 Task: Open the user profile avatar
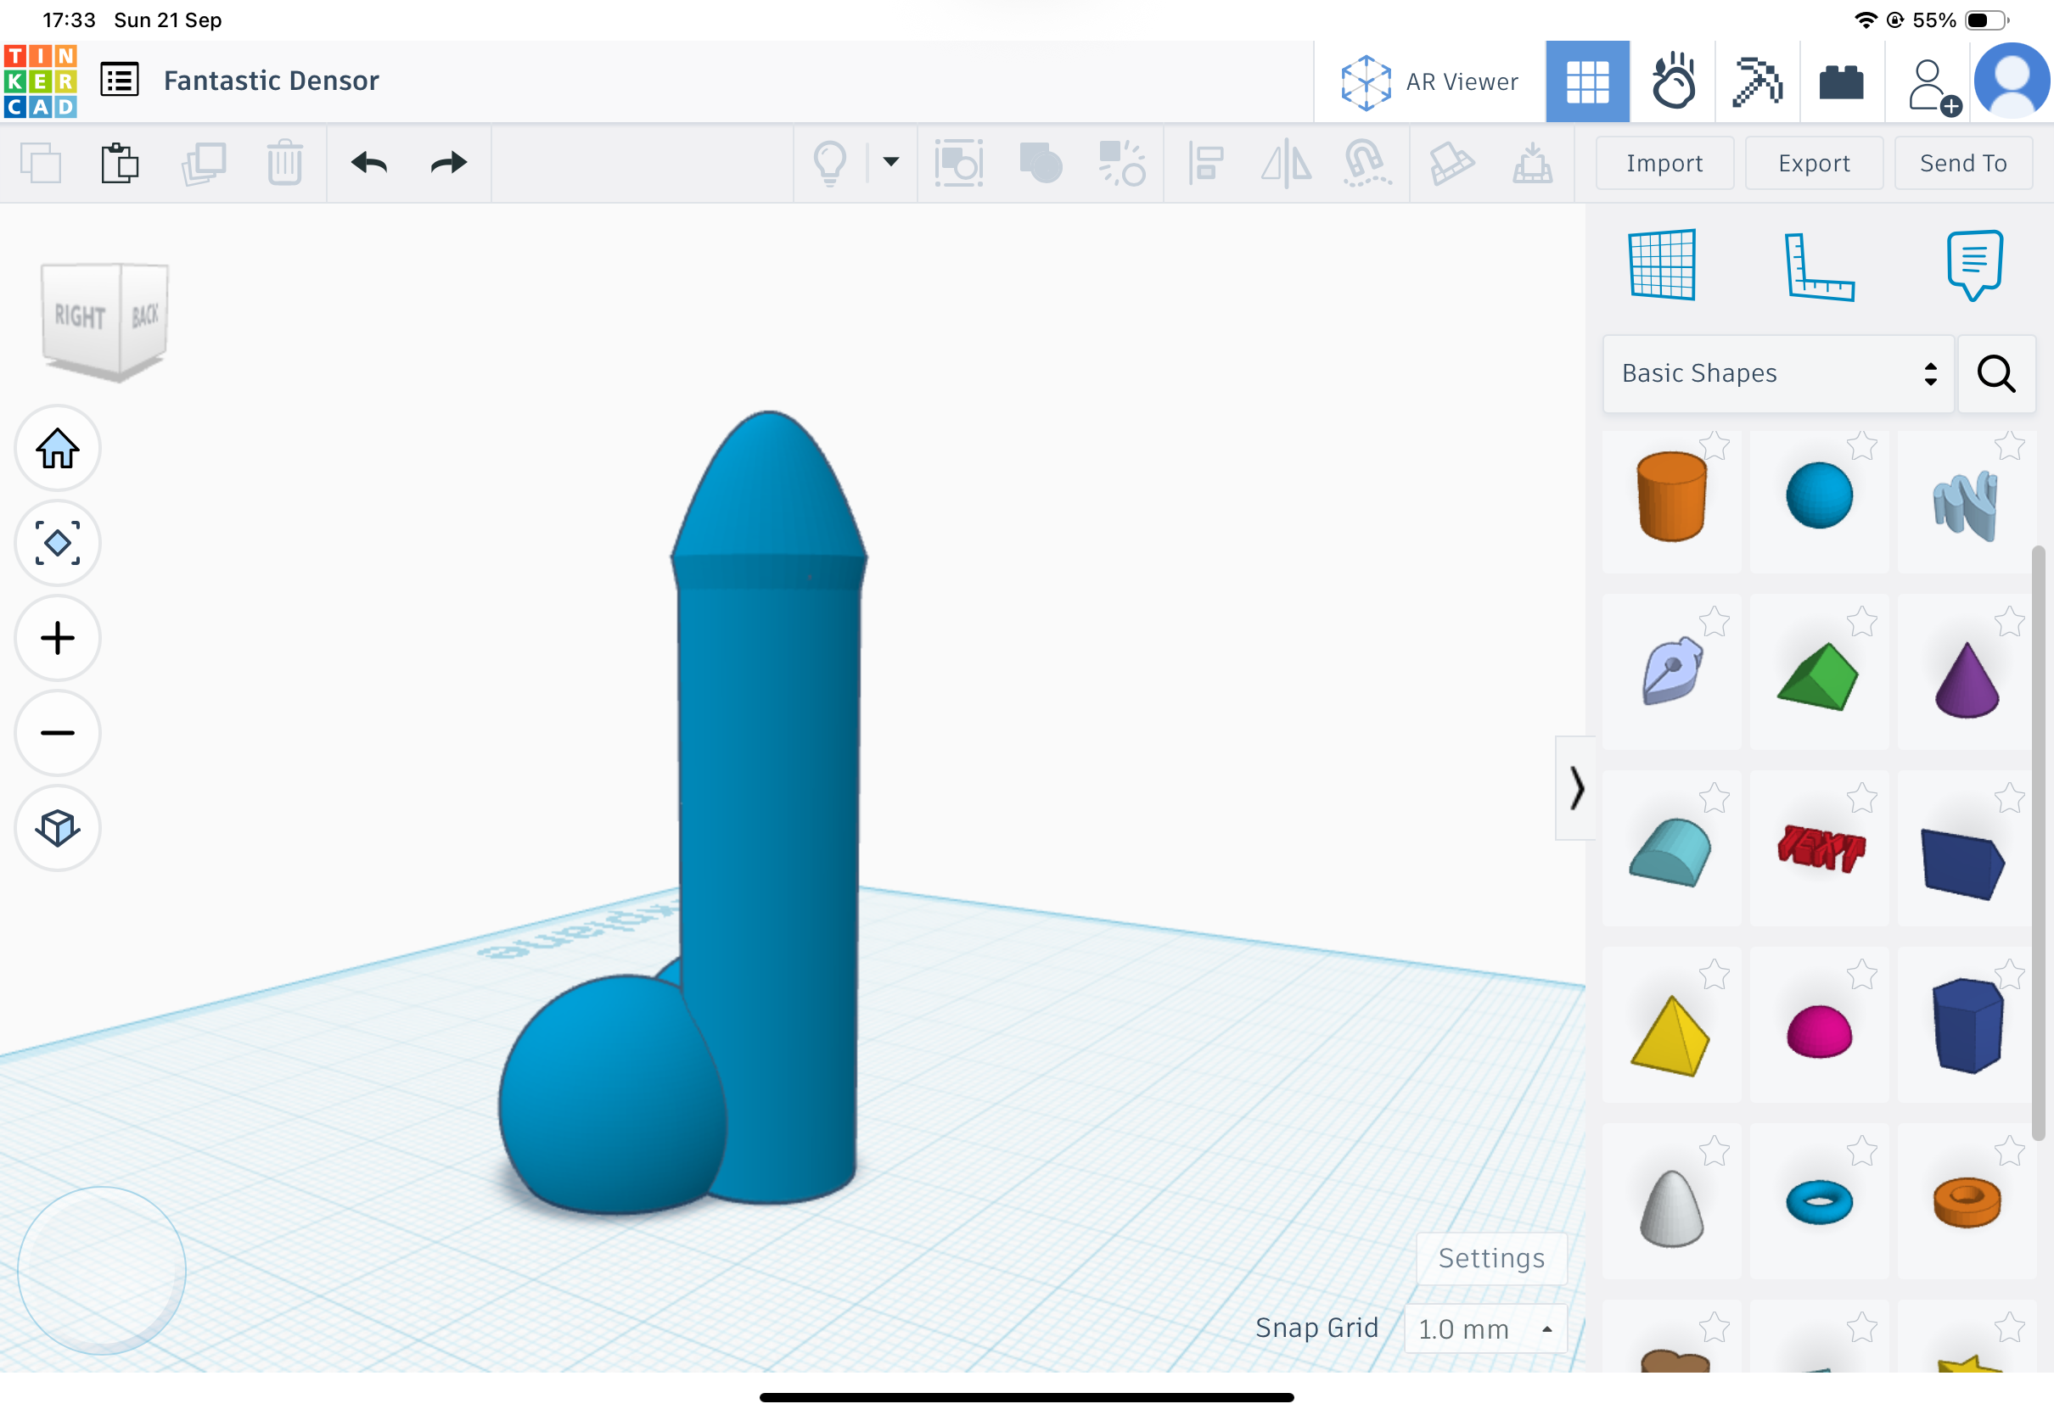click(x=2012, y=81)
